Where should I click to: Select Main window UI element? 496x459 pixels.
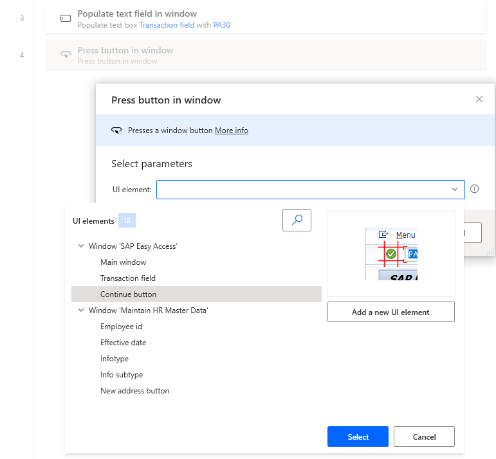pos(123,262)
